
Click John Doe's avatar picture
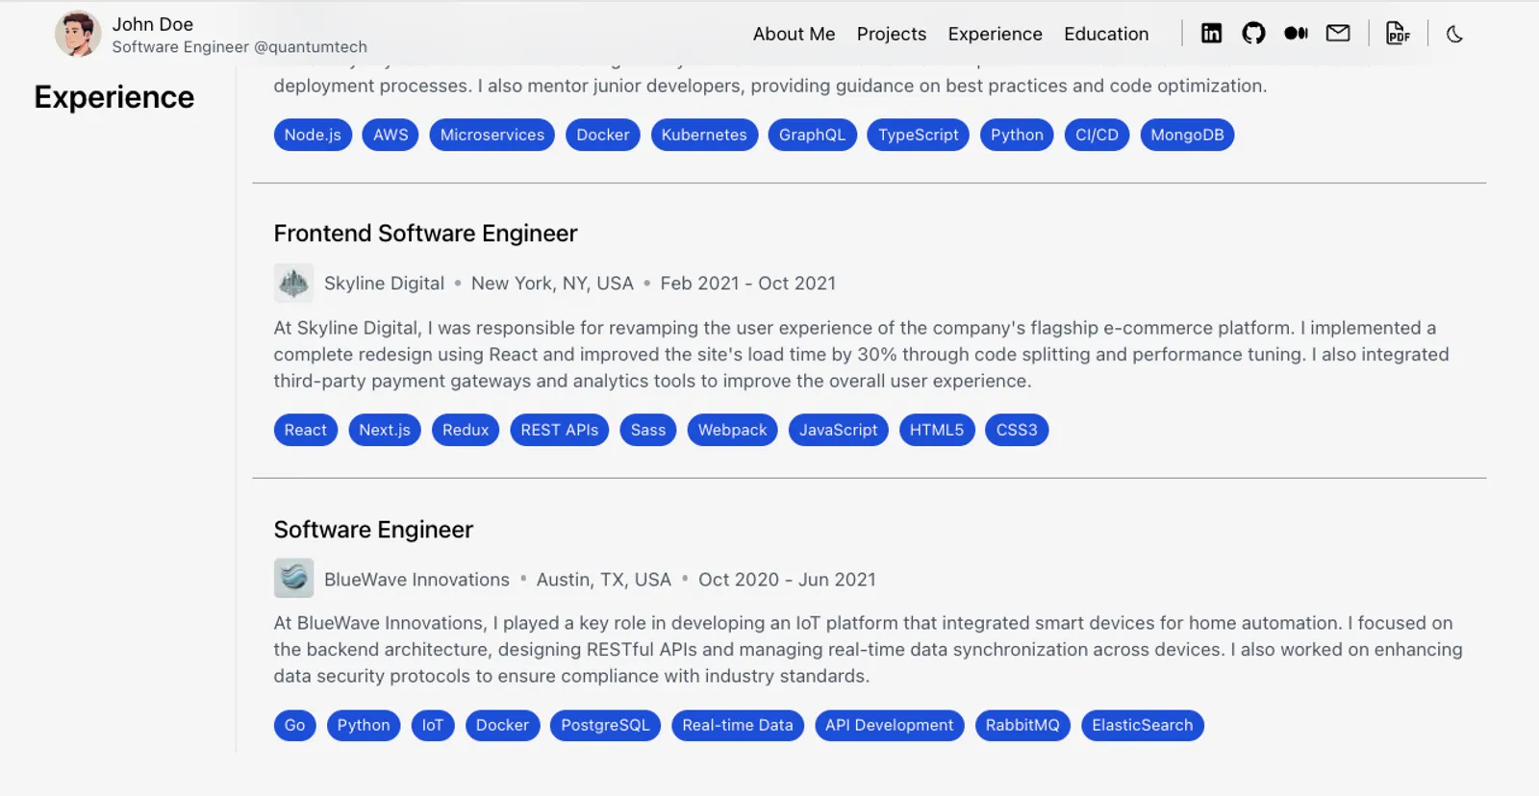(x=78, y=35)
